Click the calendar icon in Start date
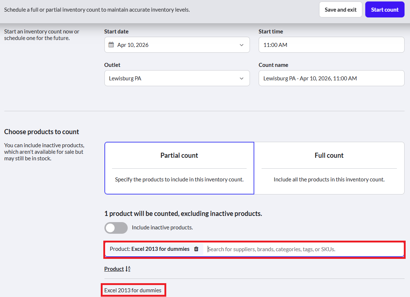Viewport: 410px width, 297px height. (x=111, y=45)
